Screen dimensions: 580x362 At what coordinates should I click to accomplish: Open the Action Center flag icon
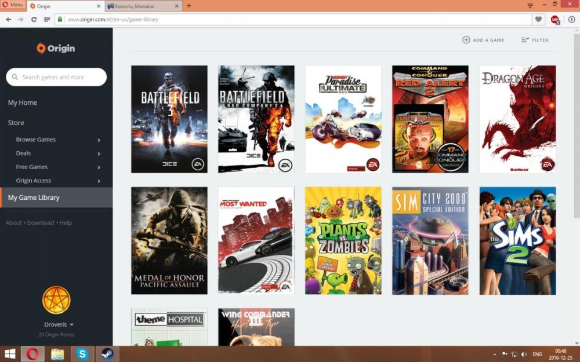[504, 354]
